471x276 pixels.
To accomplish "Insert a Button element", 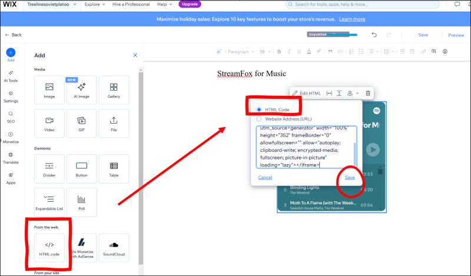I will click(x=82, y=169).
